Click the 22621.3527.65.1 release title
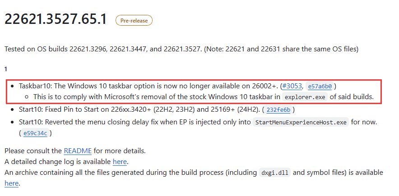399x196 pixels. (x=56, y=20)
